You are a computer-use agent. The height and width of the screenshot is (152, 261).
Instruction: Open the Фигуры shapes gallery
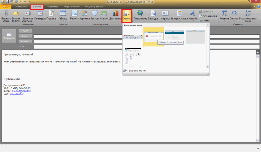(x=95, y=16)
